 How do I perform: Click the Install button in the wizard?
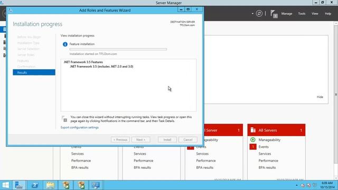(x=167, y=140)
